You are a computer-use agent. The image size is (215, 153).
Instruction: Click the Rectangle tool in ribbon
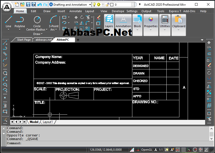(64, 17)
